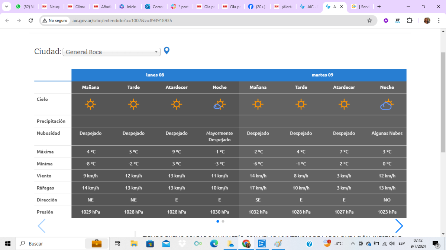Switch to the Neuquén tab
This screenshot has width=446, height=250.
pos(51,6)
